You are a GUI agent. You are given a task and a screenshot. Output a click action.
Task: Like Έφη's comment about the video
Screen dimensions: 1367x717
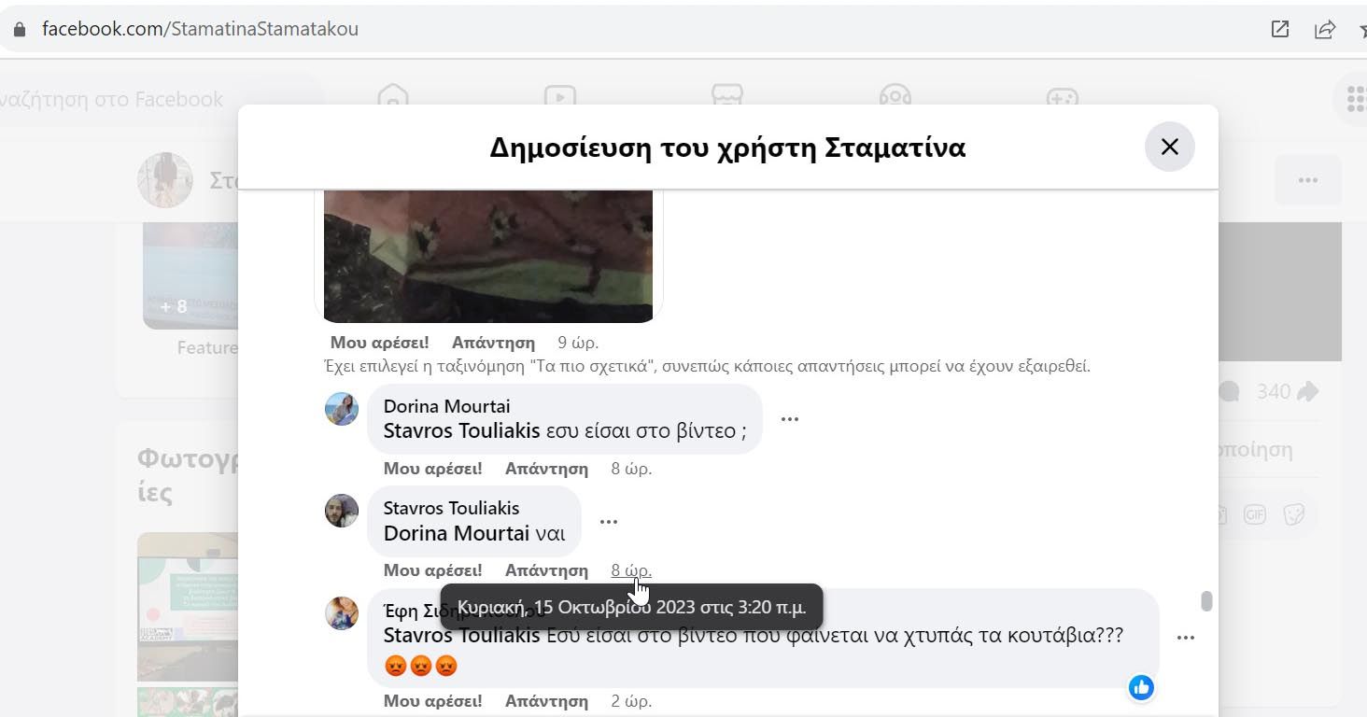(433, 701)
